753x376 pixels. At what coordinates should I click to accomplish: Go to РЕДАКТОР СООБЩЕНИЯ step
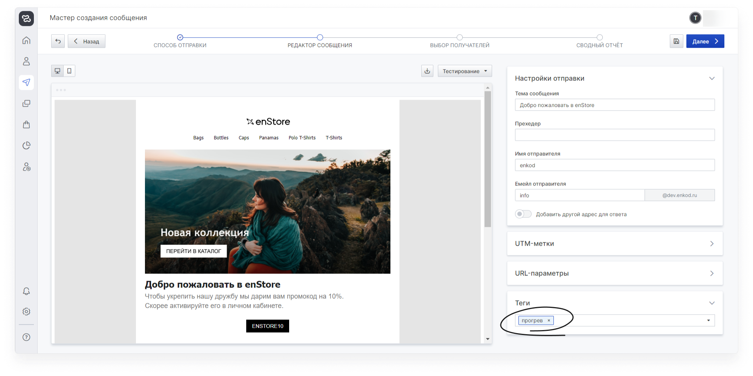[320, 41]
